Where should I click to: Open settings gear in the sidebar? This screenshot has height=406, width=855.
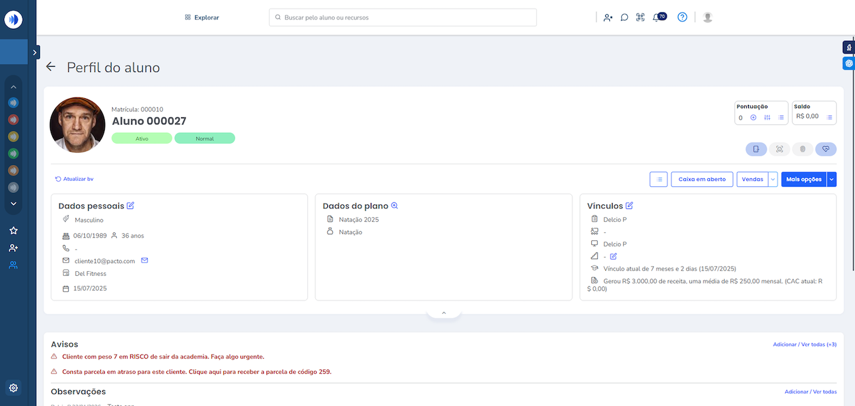[14, 387]
